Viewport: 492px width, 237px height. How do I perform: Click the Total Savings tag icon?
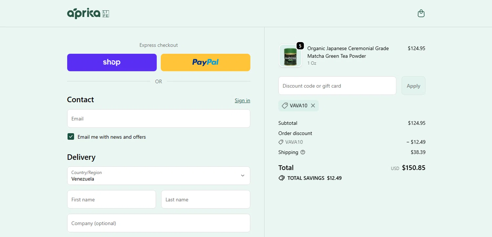(281, 178)
